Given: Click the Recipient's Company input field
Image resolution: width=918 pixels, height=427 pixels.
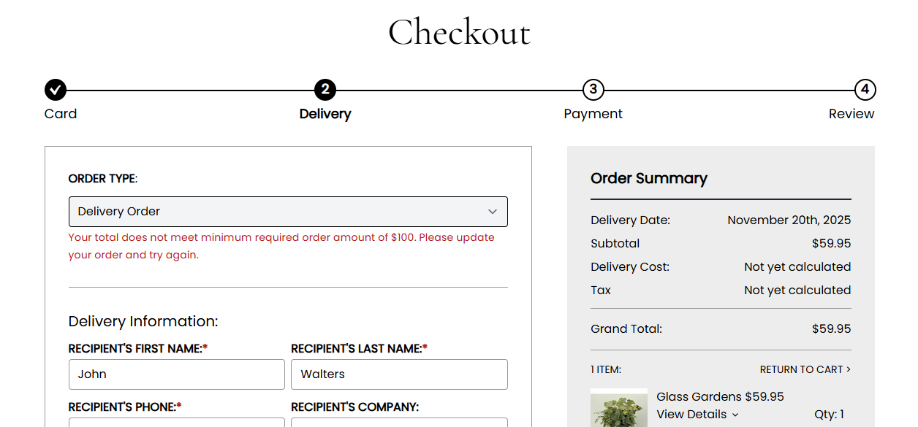Looking at the screenshot, I should pyautogui.click(x=399, y=423).
